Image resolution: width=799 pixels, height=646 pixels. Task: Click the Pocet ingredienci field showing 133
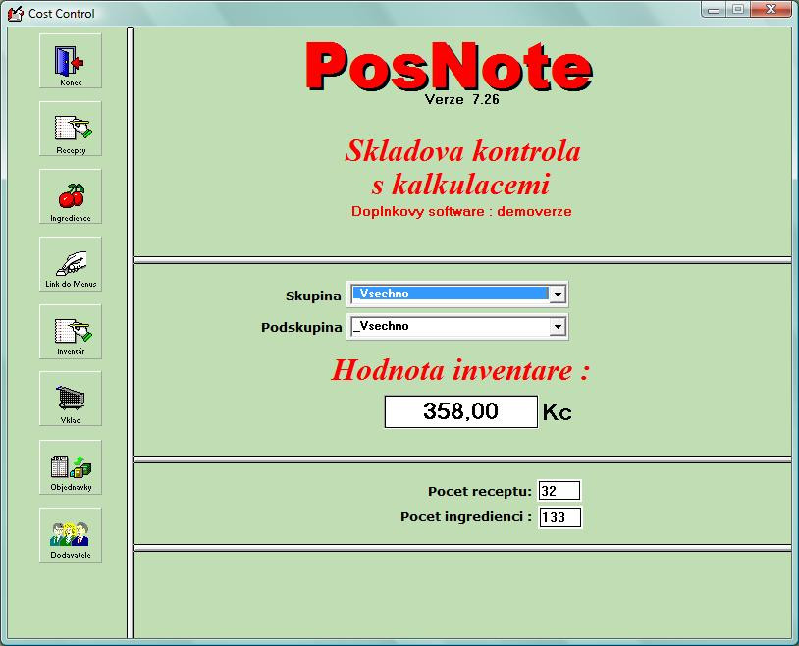tap(560, 517)
